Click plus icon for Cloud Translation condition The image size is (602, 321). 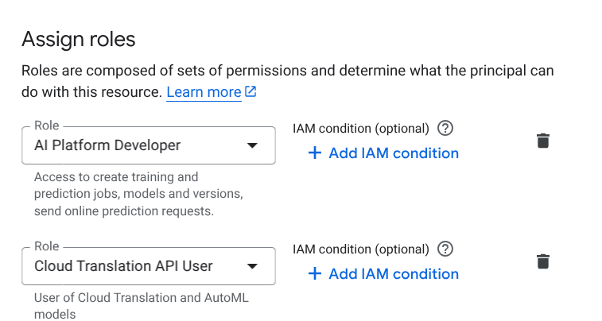315,273
